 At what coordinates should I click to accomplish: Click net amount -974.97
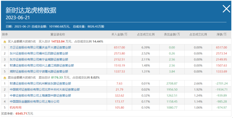221,108
